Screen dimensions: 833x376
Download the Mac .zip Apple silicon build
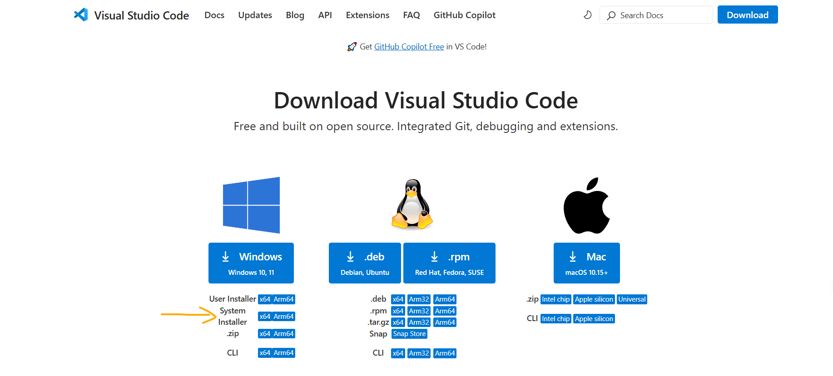pyautogui.click(x=594, y=299)
